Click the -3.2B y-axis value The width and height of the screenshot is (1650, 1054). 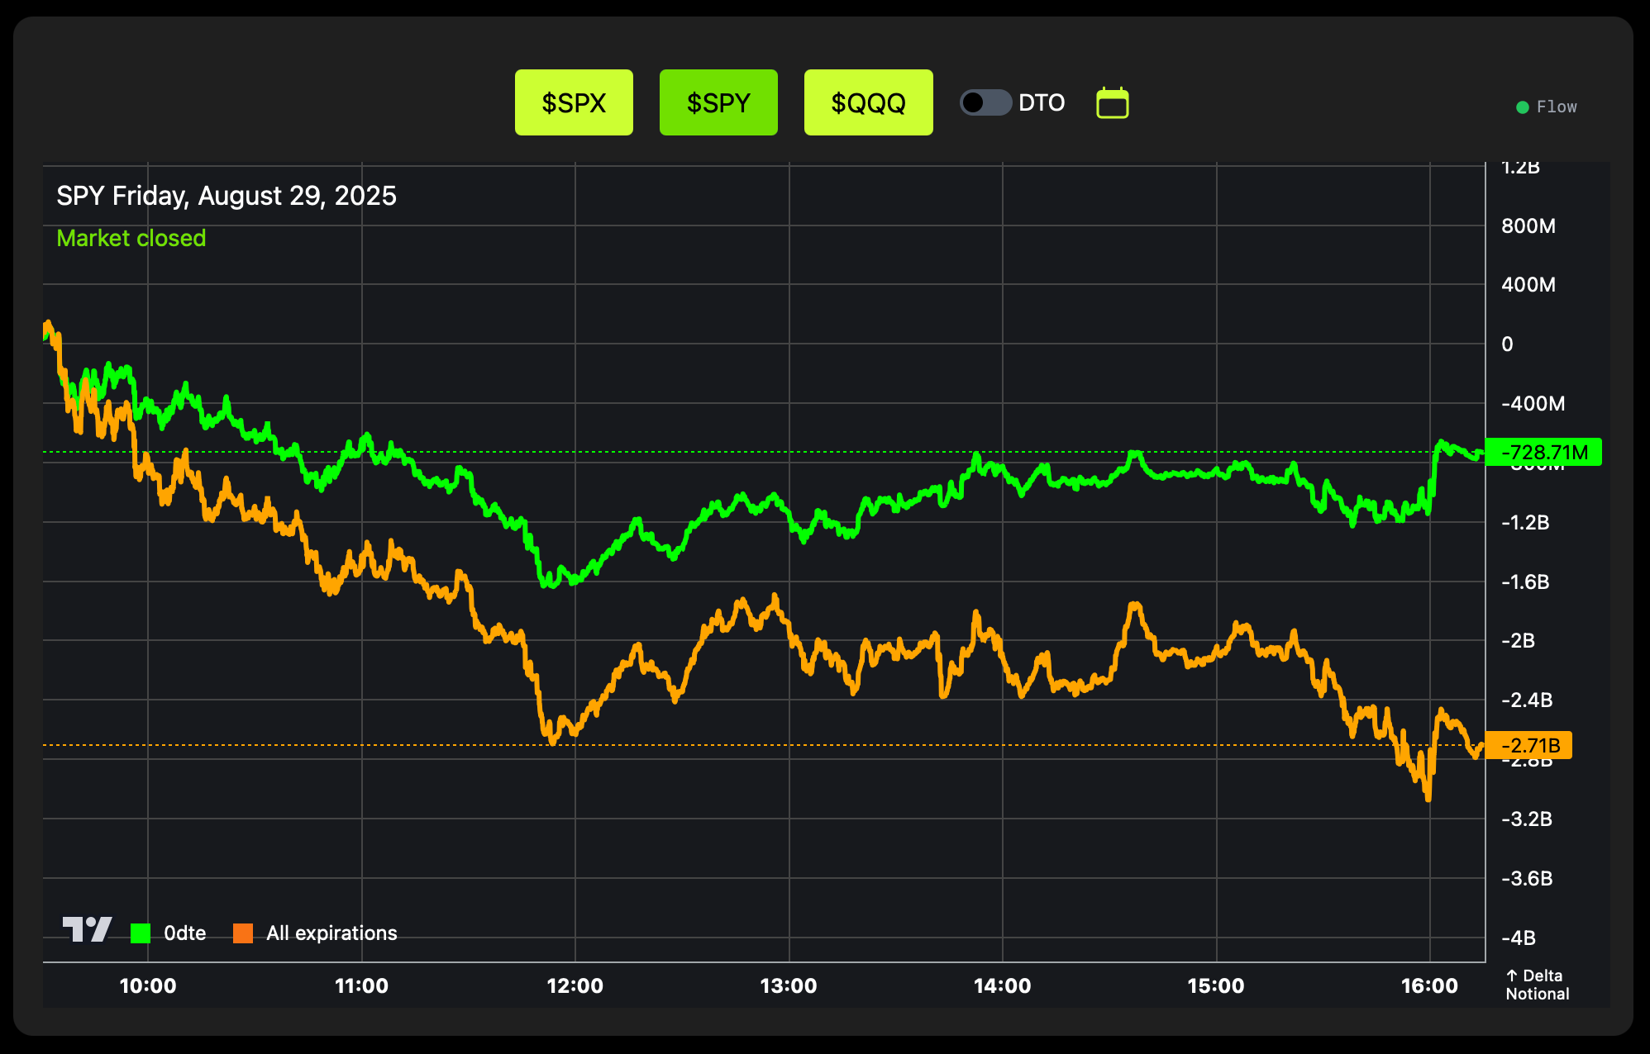(1527, 819)
